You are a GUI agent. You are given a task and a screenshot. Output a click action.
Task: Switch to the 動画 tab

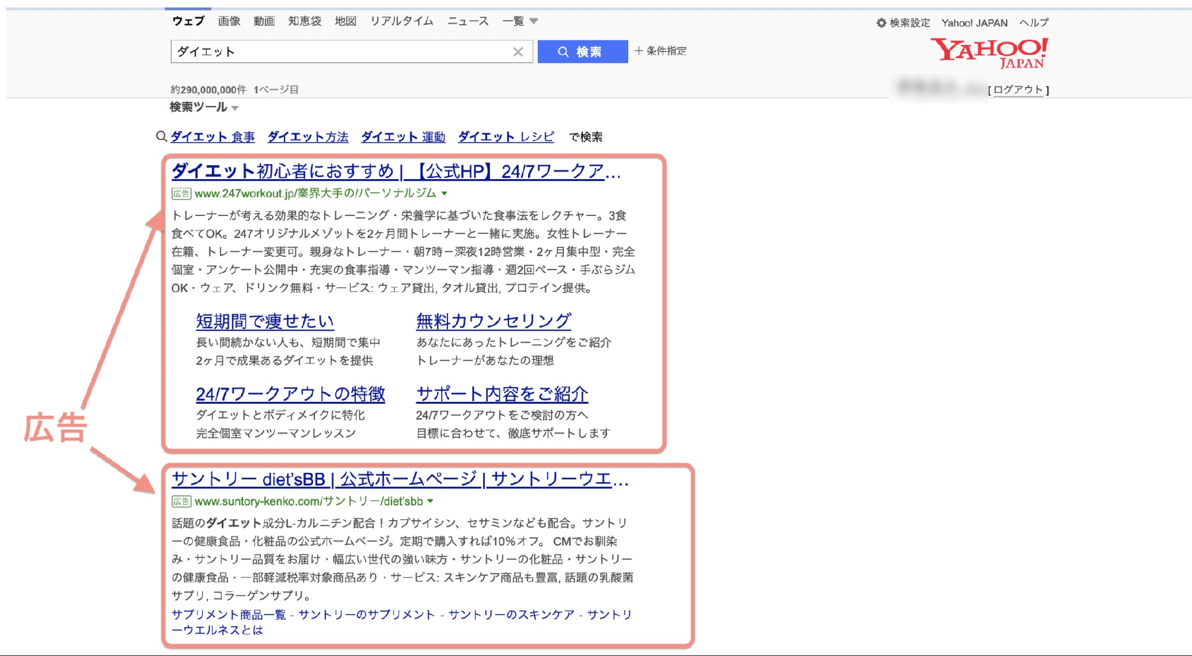pyautogui.click(x=264, y=21)
